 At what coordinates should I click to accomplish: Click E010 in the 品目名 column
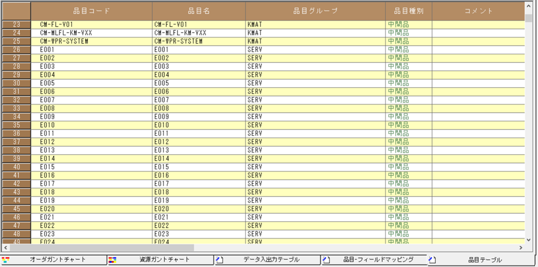pos(199,125)
